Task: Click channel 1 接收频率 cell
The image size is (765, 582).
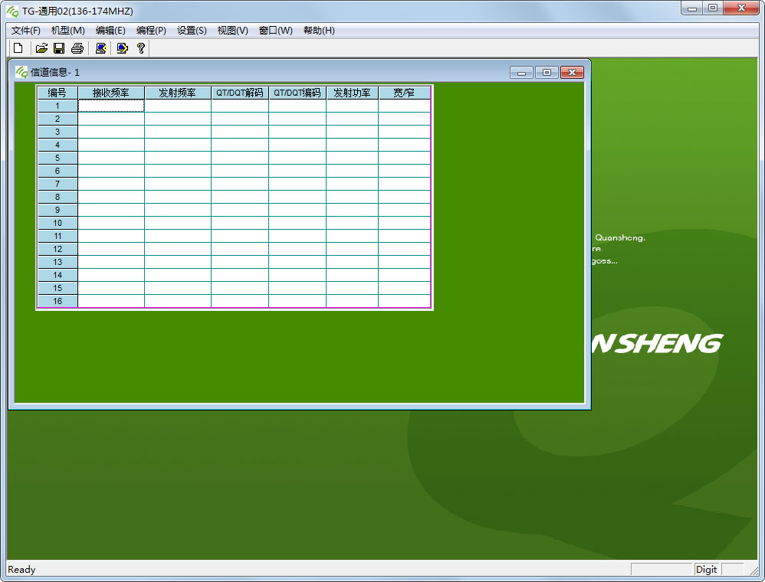Action: (111, 106)
